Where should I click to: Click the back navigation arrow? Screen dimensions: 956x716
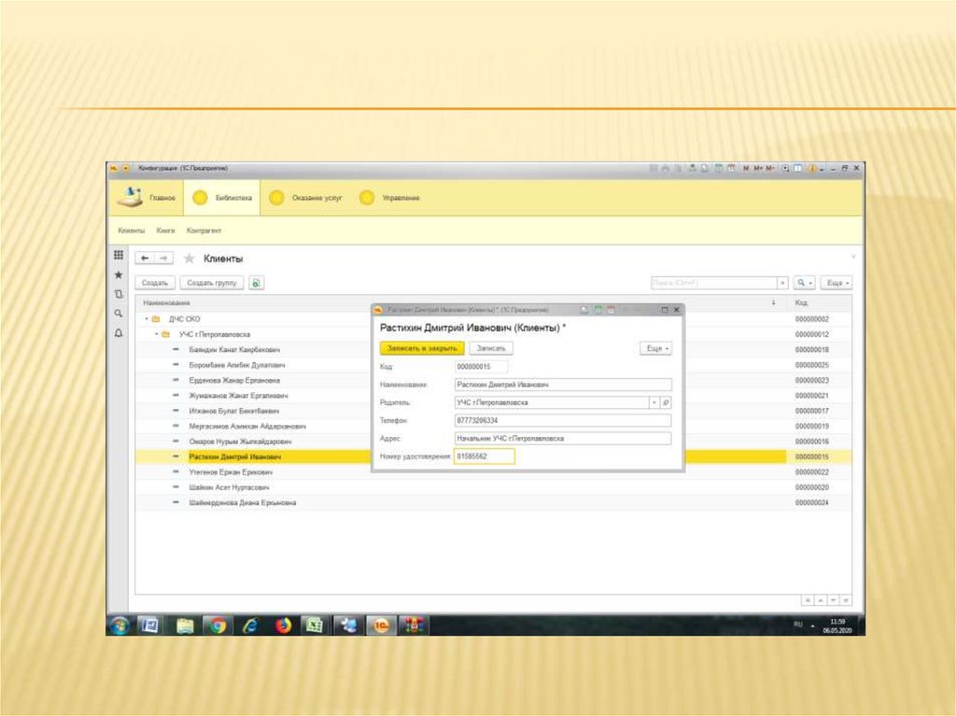tap(145, 259)
